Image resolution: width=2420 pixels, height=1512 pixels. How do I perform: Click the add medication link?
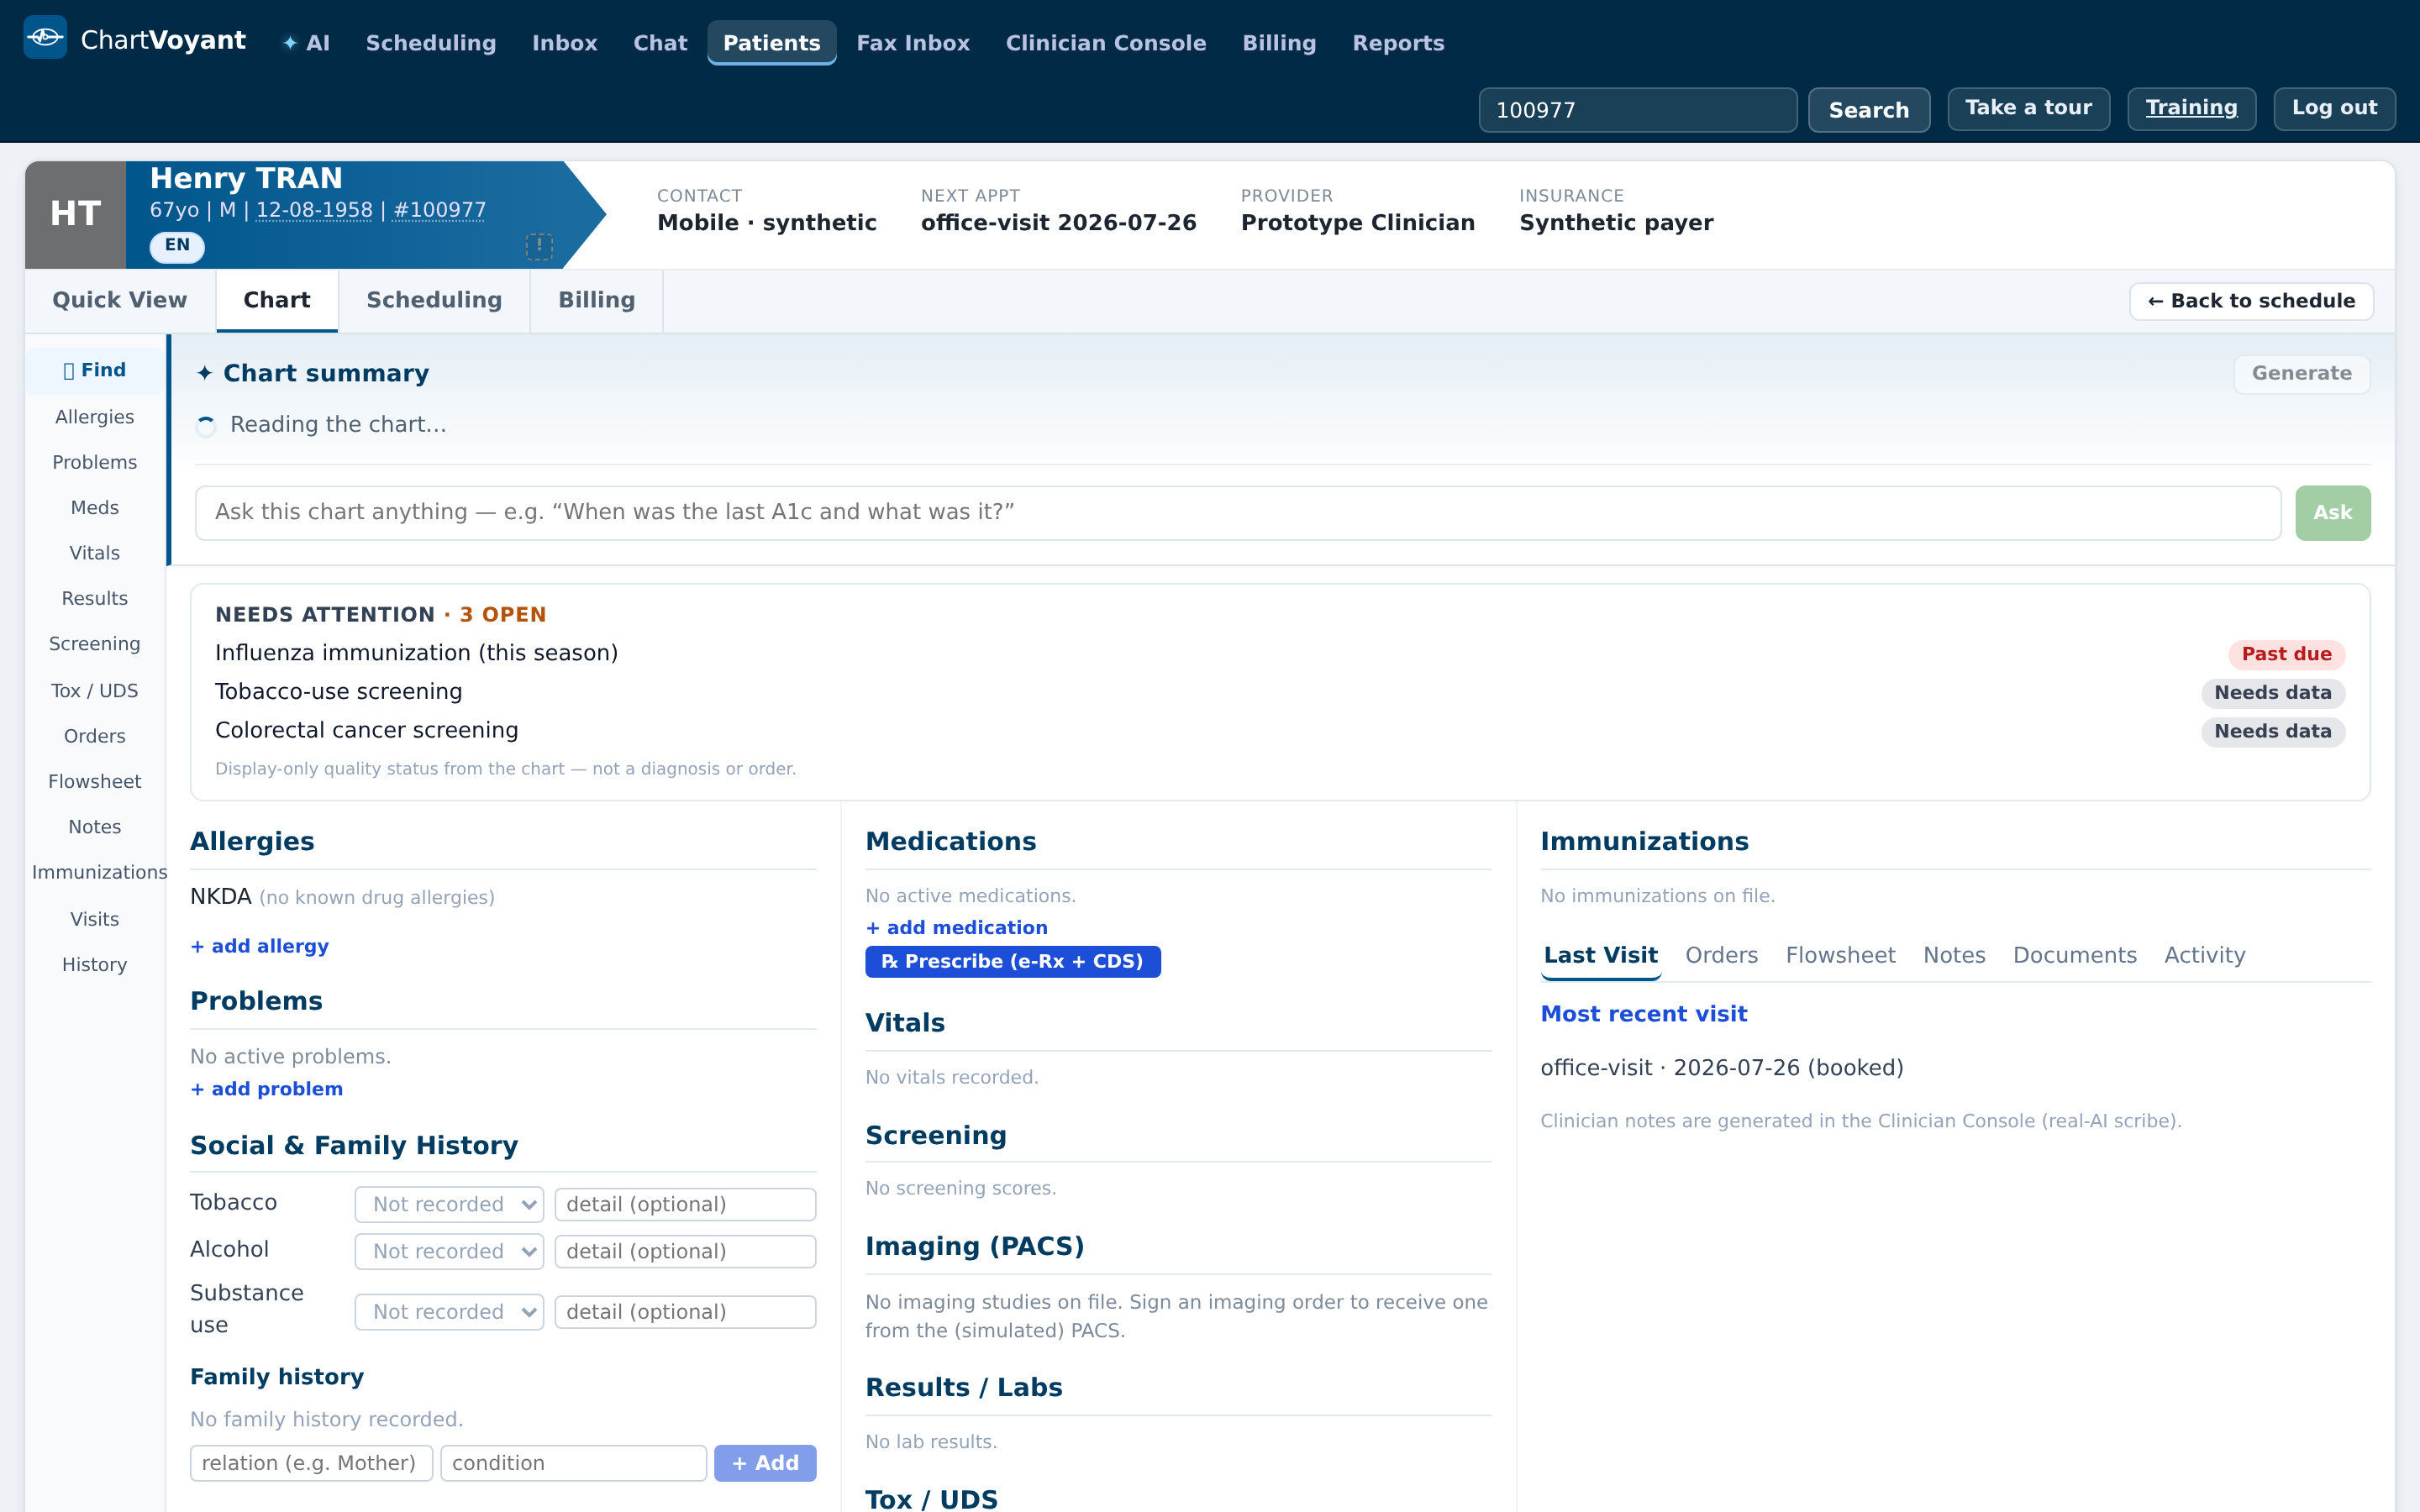[x=957, y=928]
